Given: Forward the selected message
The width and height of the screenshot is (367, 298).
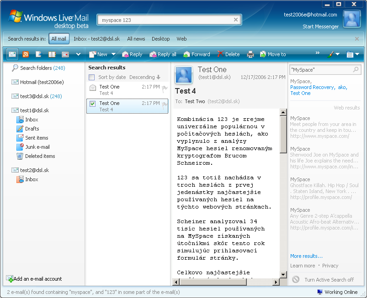Looking at the screenshot, I should pyautogui.click(x=197, y=54).
